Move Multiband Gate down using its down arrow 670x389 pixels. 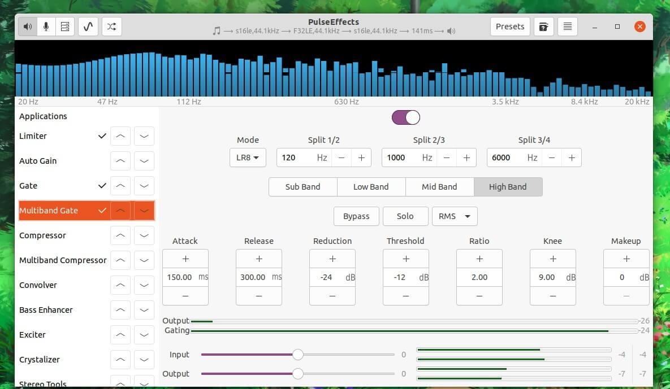tap(144, 211)
